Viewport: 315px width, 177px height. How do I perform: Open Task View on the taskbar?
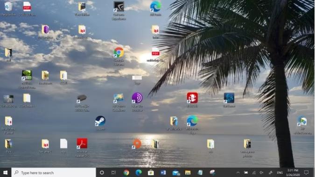[x=114, y=173]
